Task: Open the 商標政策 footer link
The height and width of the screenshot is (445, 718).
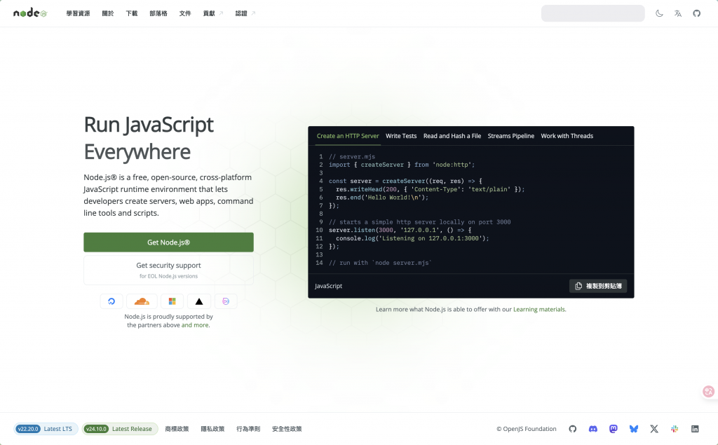Action: [x=177, y=429]
